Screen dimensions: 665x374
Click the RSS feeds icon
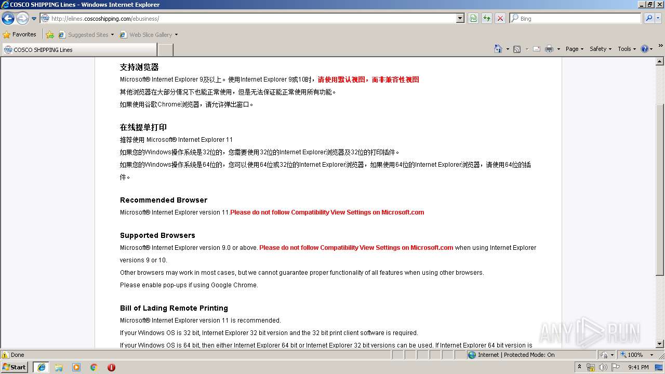517,49
